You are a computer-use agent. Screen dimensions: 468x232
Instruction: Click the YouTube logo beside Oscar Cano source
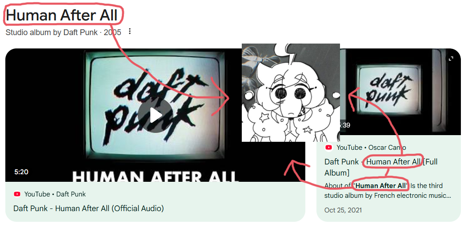[329, 148]
